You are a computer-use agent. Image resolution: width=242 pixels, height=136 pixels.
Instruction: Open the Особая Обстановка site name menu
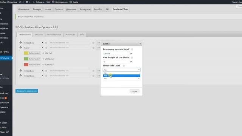pyautogui.click(x=8, y=2)
